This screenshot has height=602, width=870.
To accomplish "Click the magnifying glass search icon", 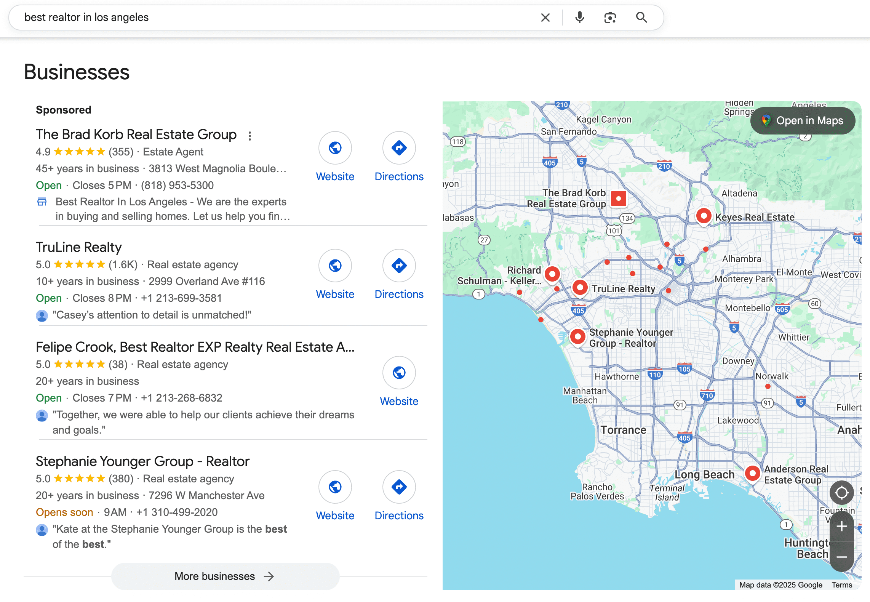I will coord(641,18).
